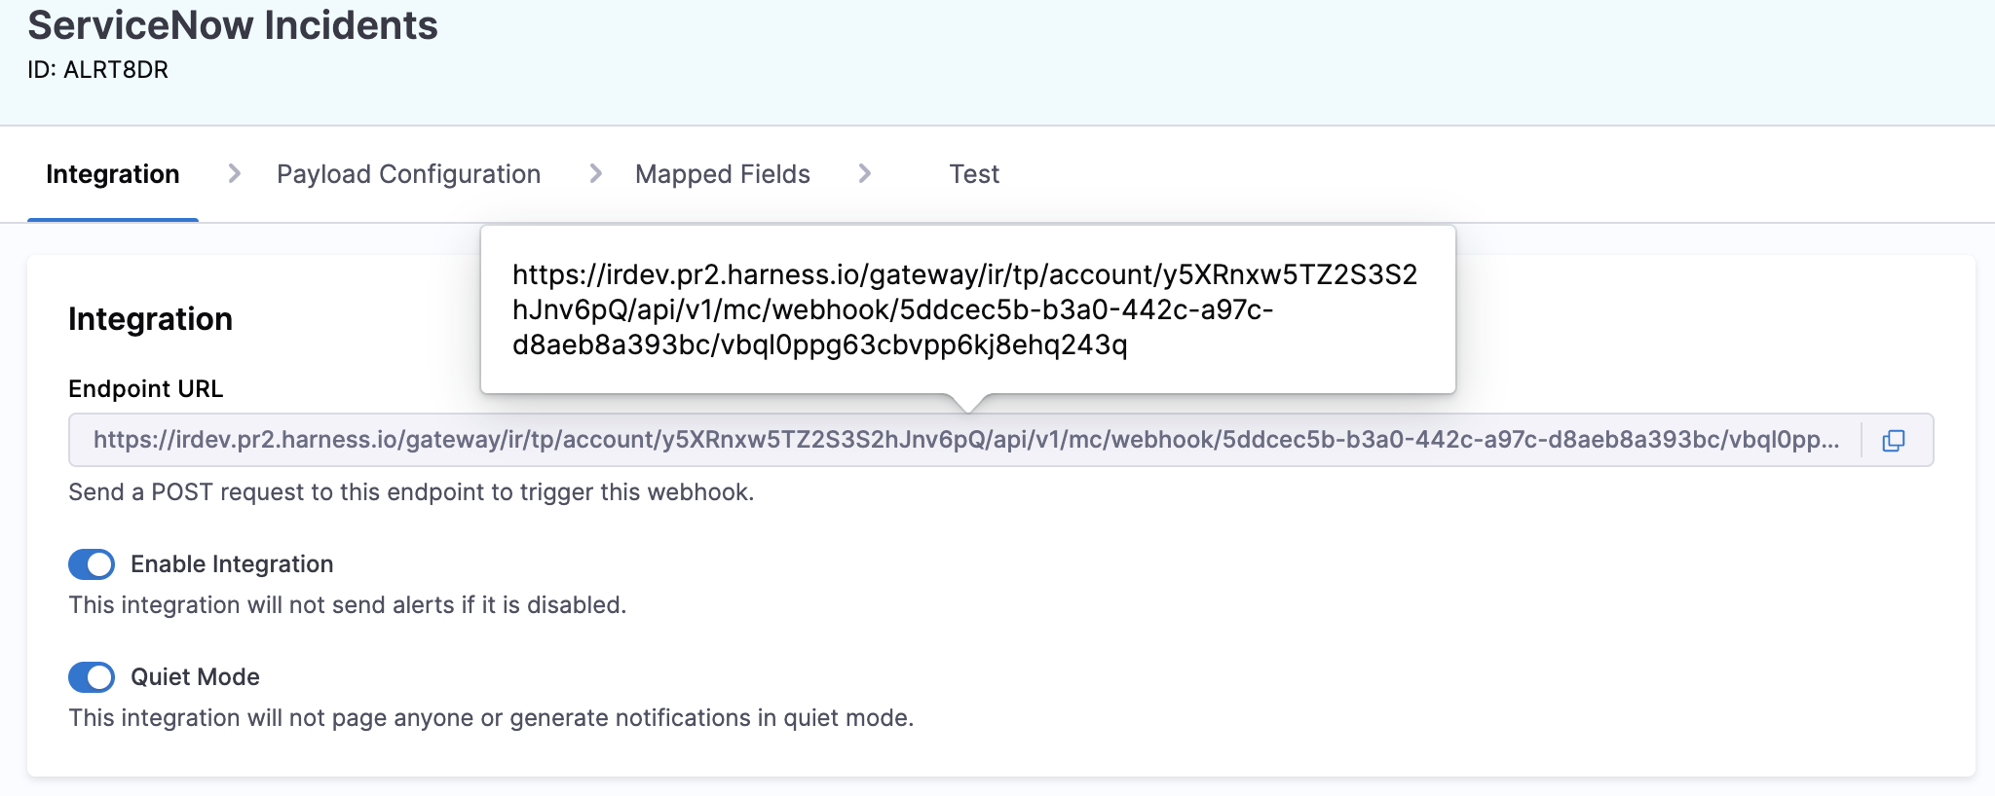Viewport: 1995px width, 796px height.
Task: Click the chevron arrow after Integration tab
Action: [x=234, y=174]
